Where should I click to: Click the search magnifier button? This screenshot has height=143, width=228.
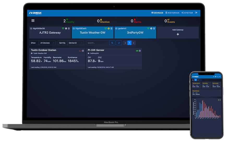(112, 43)
